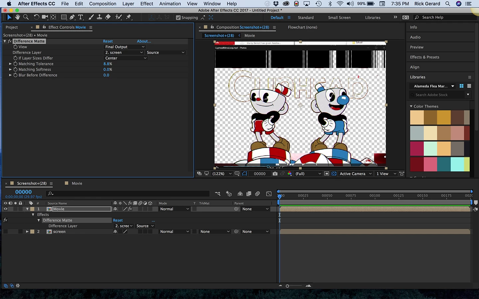Image resolution: width=479 pixels, height=299 pixels.
Task: Expand the screen layer twirl arrow
Action: coord(27,232)
